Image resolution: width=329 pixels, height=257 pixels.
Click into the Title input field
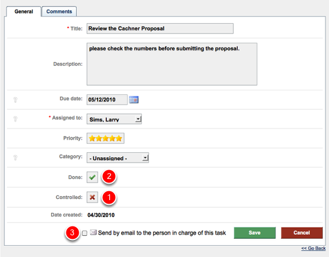tap(160, 29)
